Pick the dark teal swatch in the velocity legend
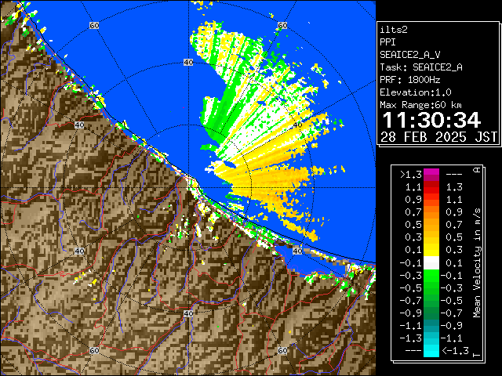 (x=431, y=322)
